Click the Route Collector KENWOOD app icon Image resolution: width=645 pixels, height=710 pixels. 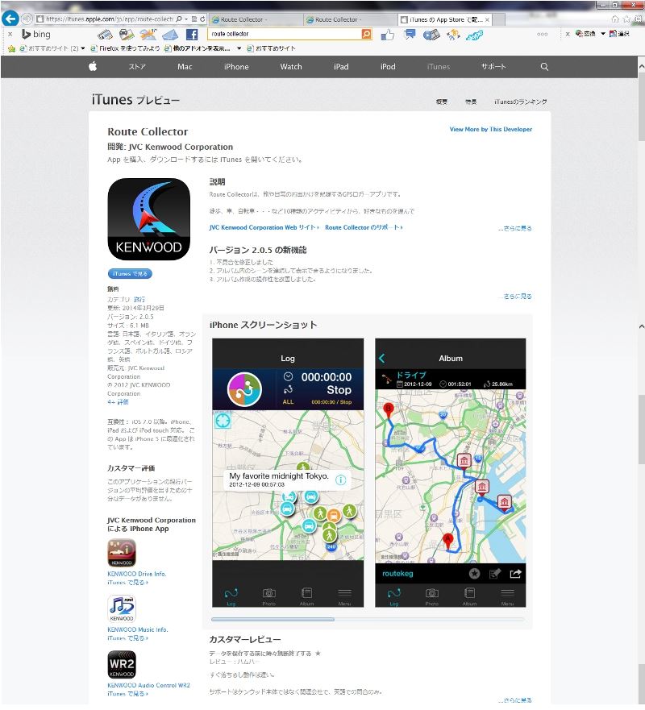point(148,219)
